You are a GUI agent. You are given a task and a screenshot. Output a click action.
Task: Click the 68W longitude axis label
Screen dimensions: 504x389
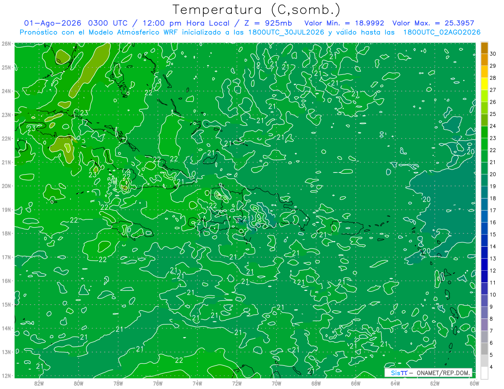pyautogui.click(x=316, y=383)
